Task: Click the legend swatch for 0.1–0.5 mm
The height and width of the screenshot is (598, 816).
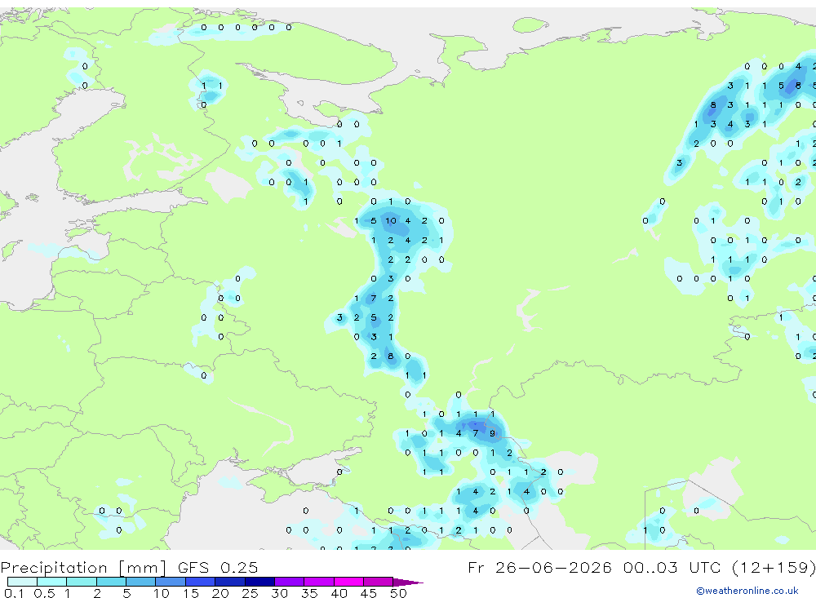Action: click(x=22, y=582)
